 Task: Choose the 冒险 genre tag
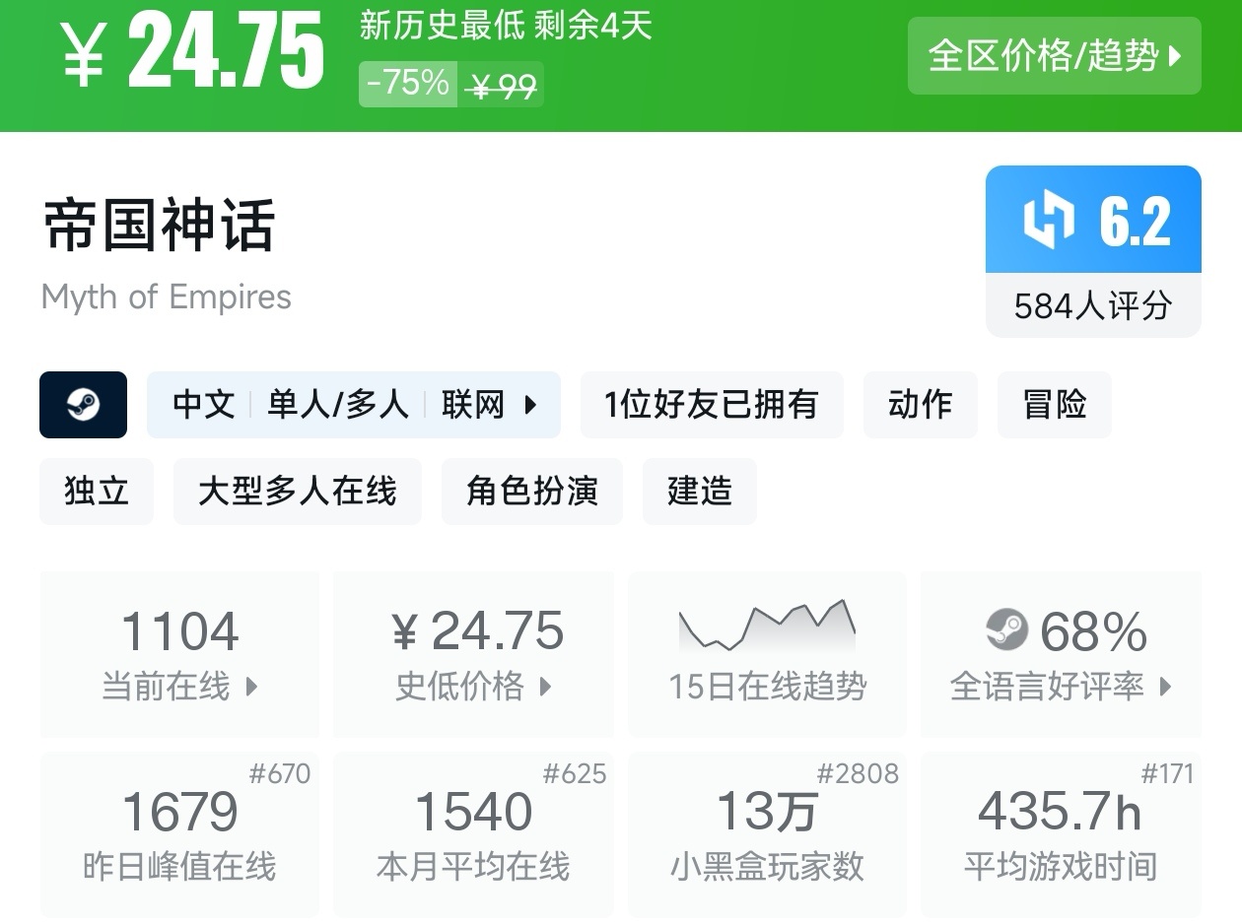pyautogui.click(x=1055, y=405)
